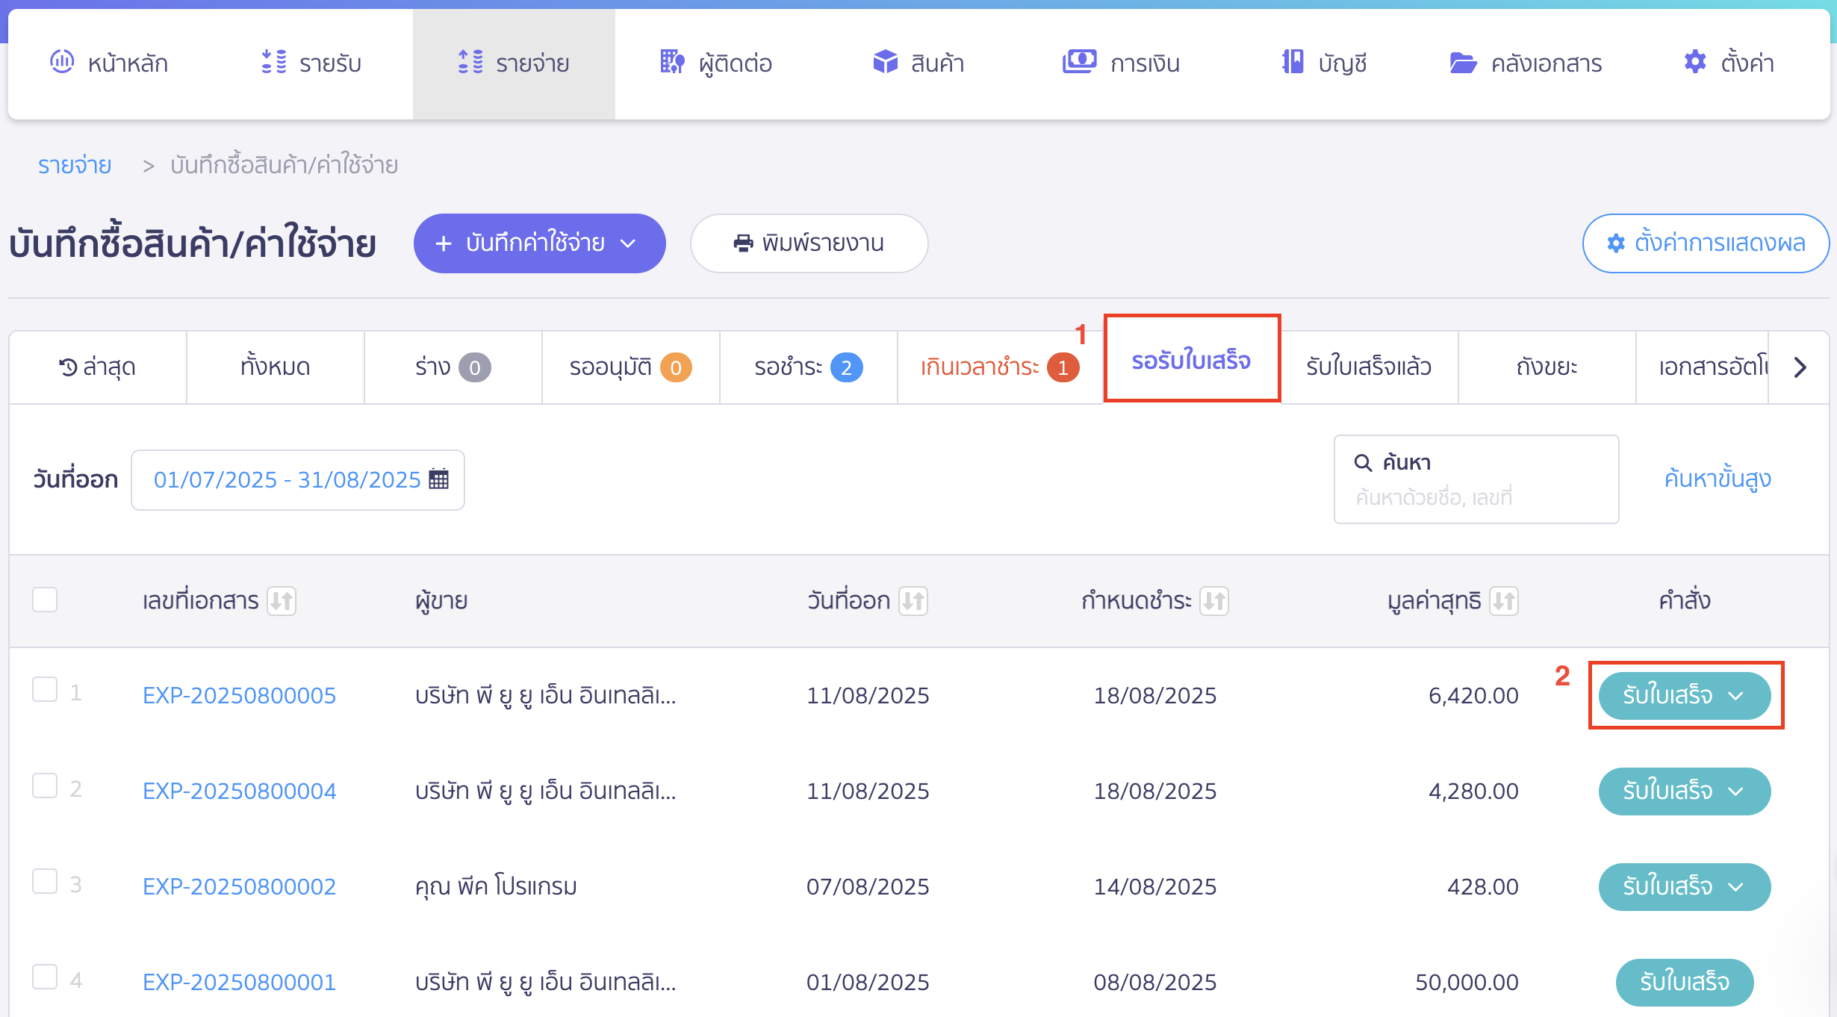Click the orange badge on รออนุมัติ
Viewport: 1837px width, 1017px height.
click(x=676, y=367)
